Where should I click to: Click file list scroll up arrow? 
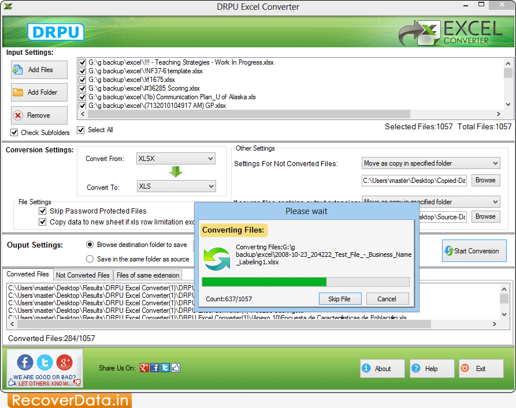508,63
